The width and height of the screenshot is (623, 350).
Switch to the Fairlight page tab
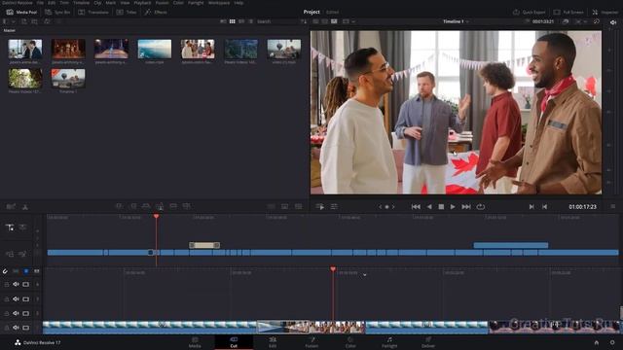[x=389, y=342]
